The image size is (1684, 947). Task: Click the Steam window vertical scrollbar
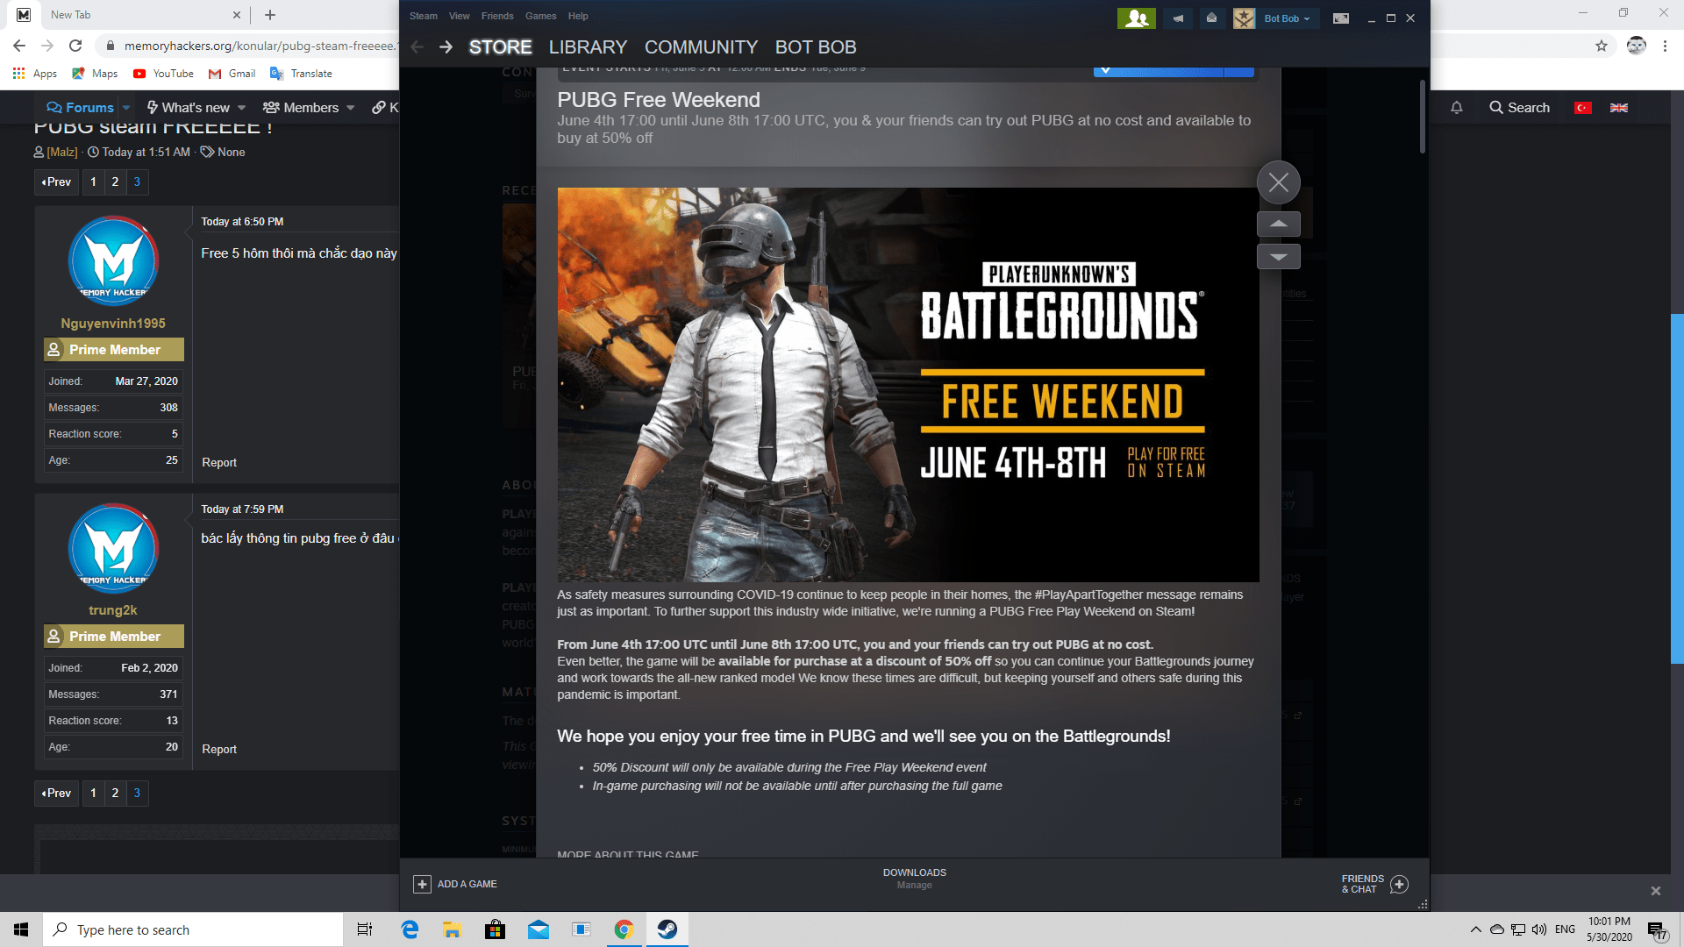1422,117
